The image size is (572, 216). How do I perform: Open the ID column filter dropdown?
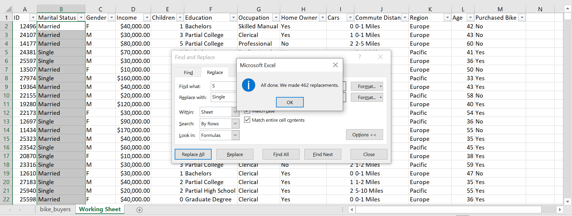coord(33,18)
